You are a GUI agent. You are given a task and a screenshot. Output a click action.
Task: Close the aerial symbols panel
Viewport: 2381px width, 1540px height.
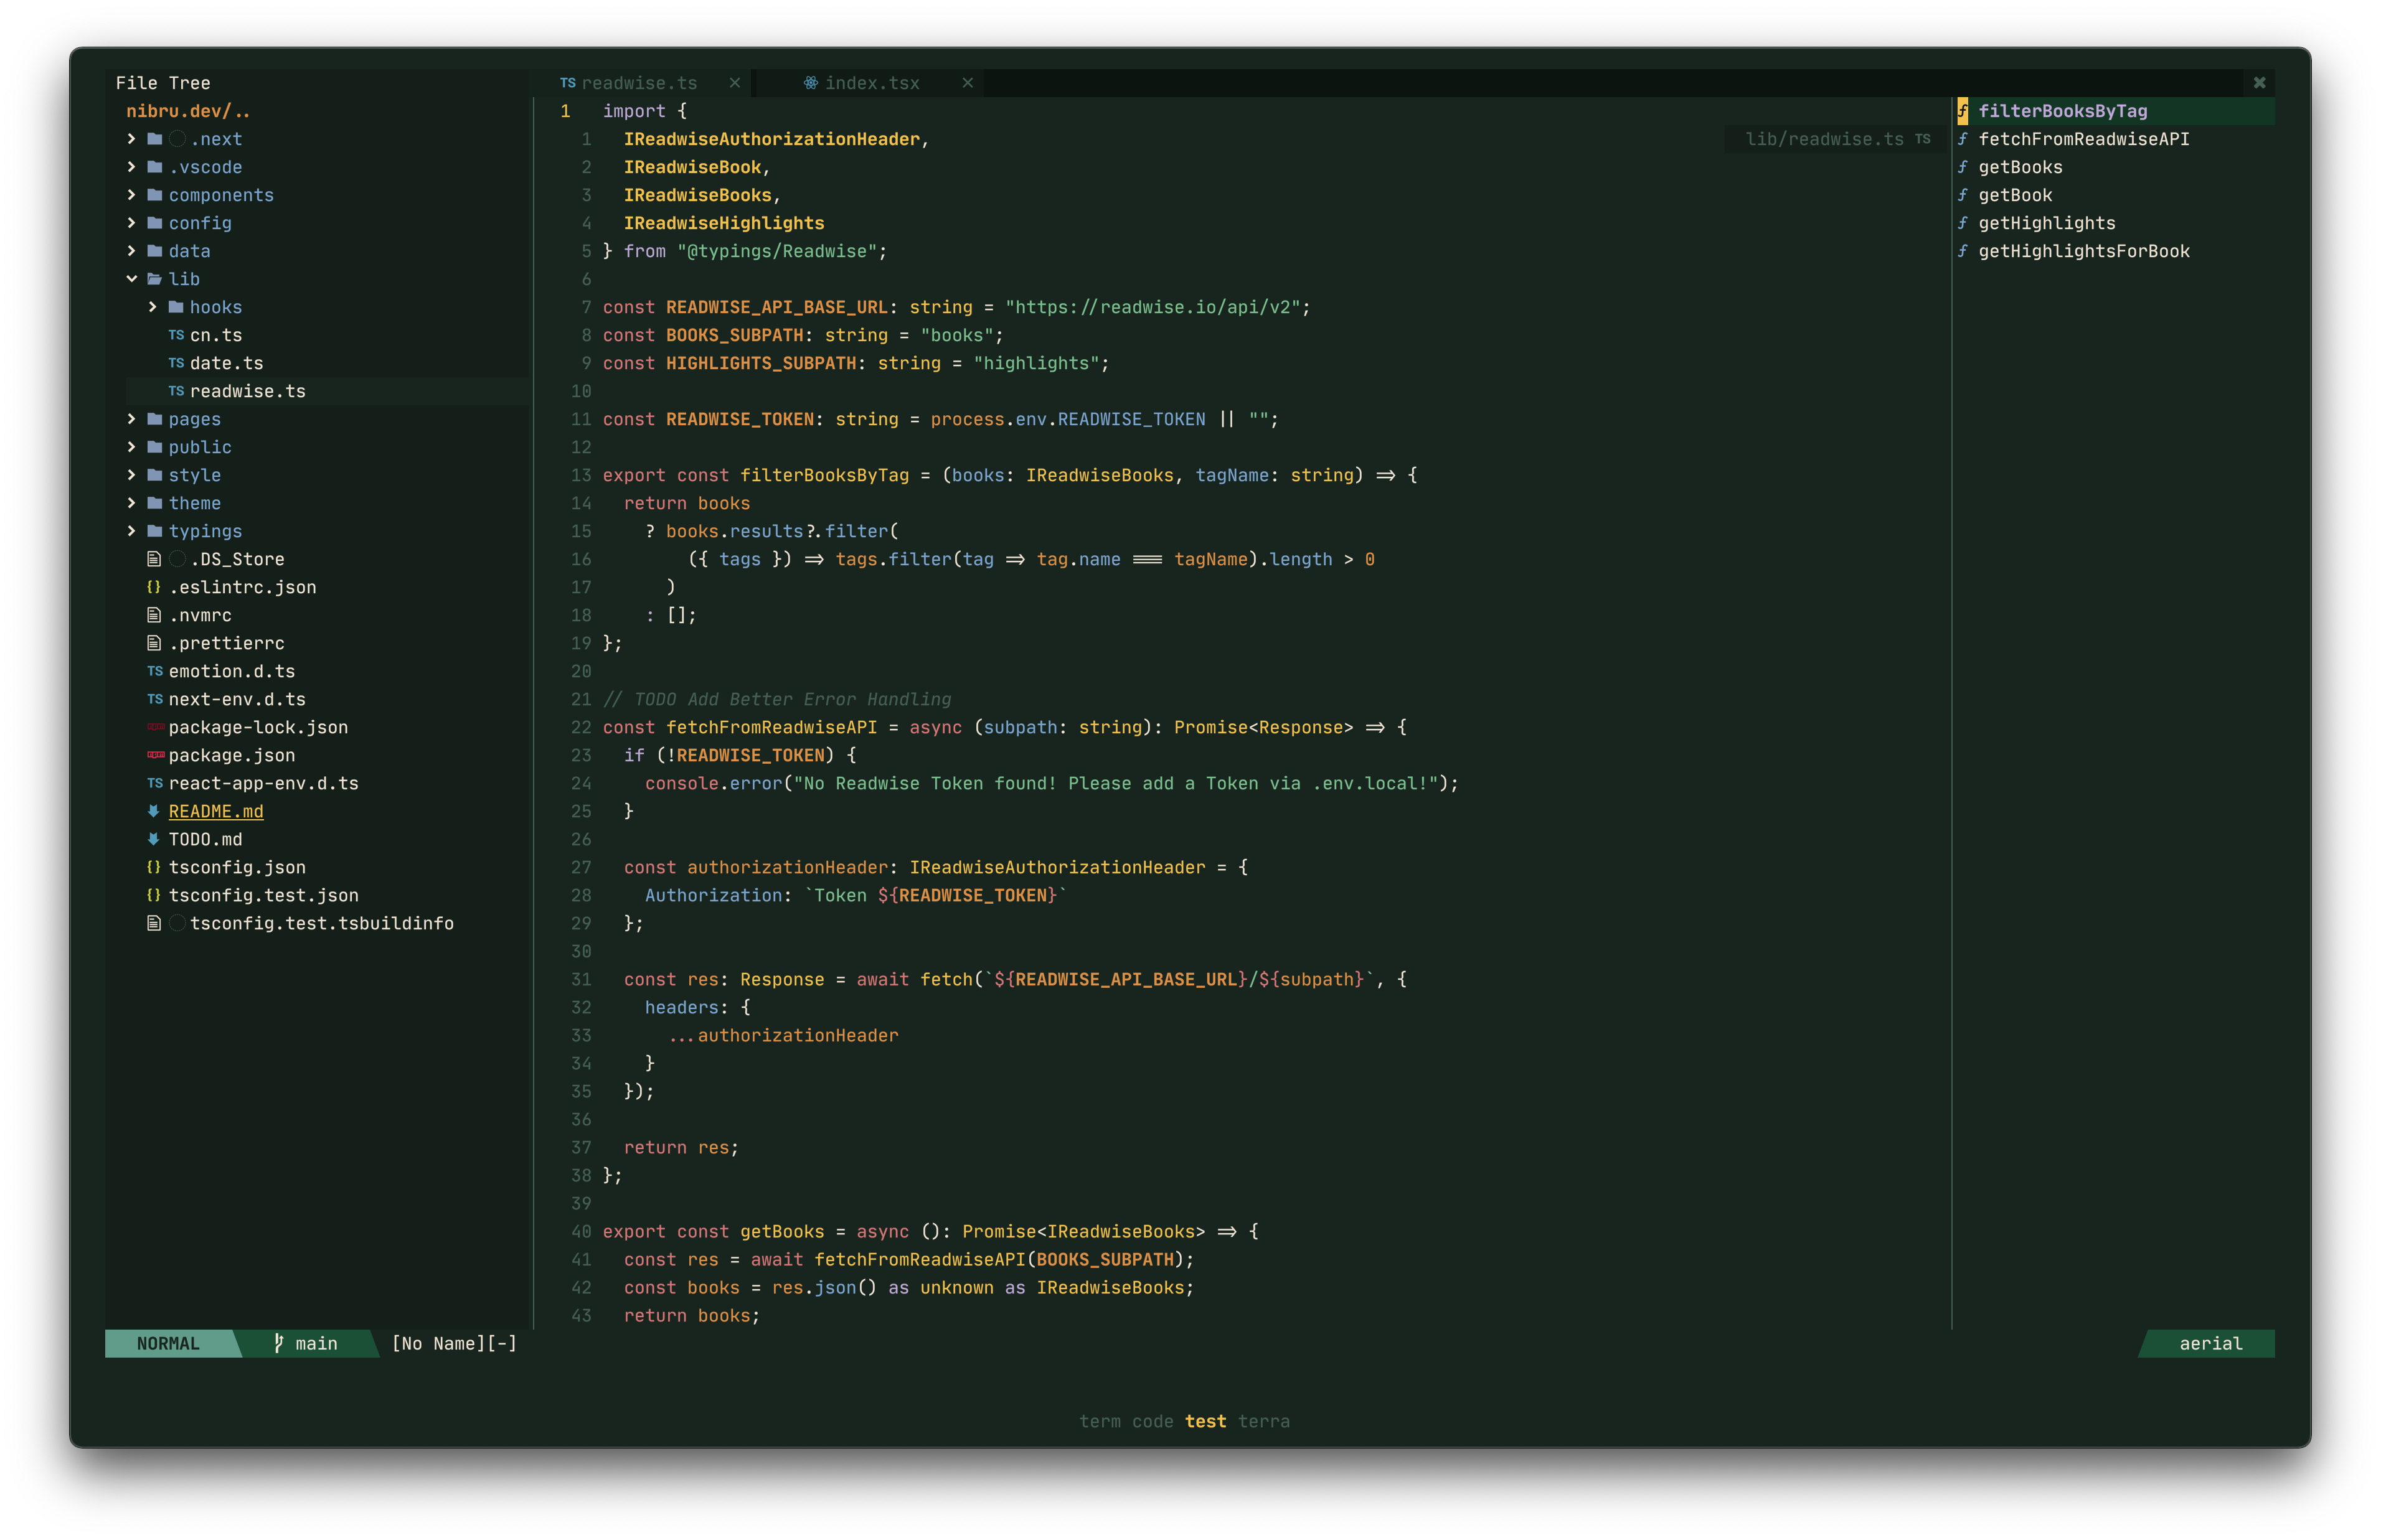click(x=2259, y=83)
